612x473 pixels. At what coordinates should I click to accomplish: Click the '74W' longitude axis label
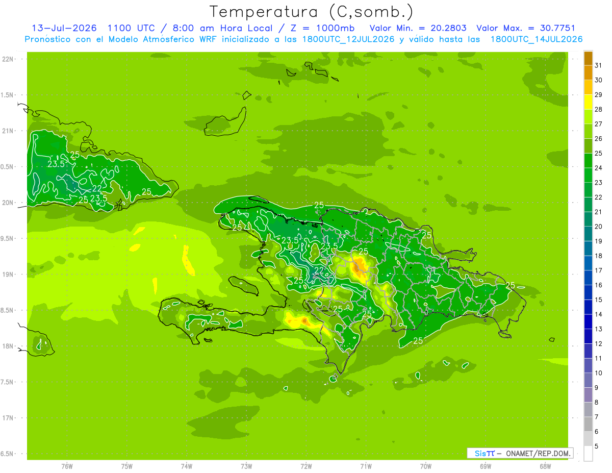click(187, 466)
